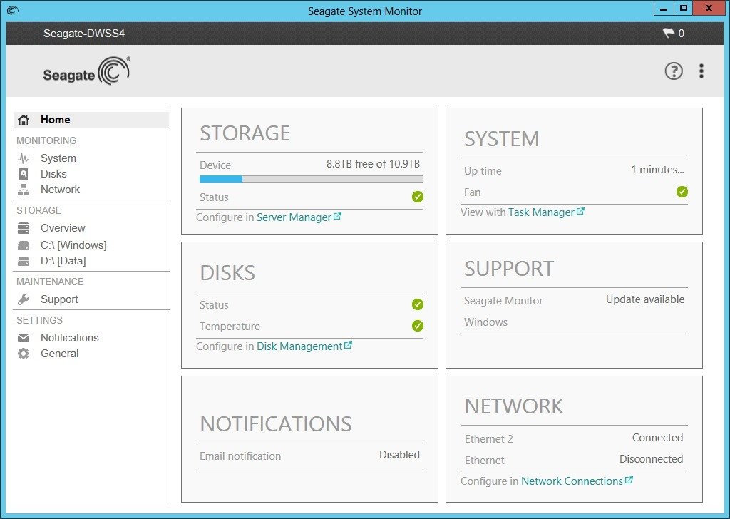The image size is (730, 519).
Task: Open the help question mark icon
Action: tap(673, 71)
